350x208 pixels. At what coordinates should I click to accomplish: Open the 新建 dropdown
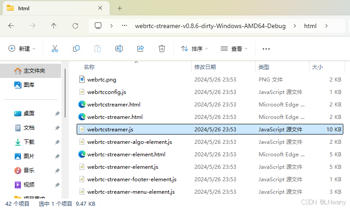tap(22, 49)
